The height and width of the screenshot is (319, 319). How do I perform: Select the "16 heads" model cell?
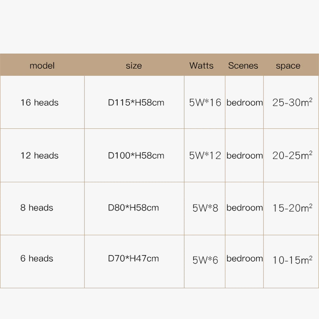[x=39, y=102]
